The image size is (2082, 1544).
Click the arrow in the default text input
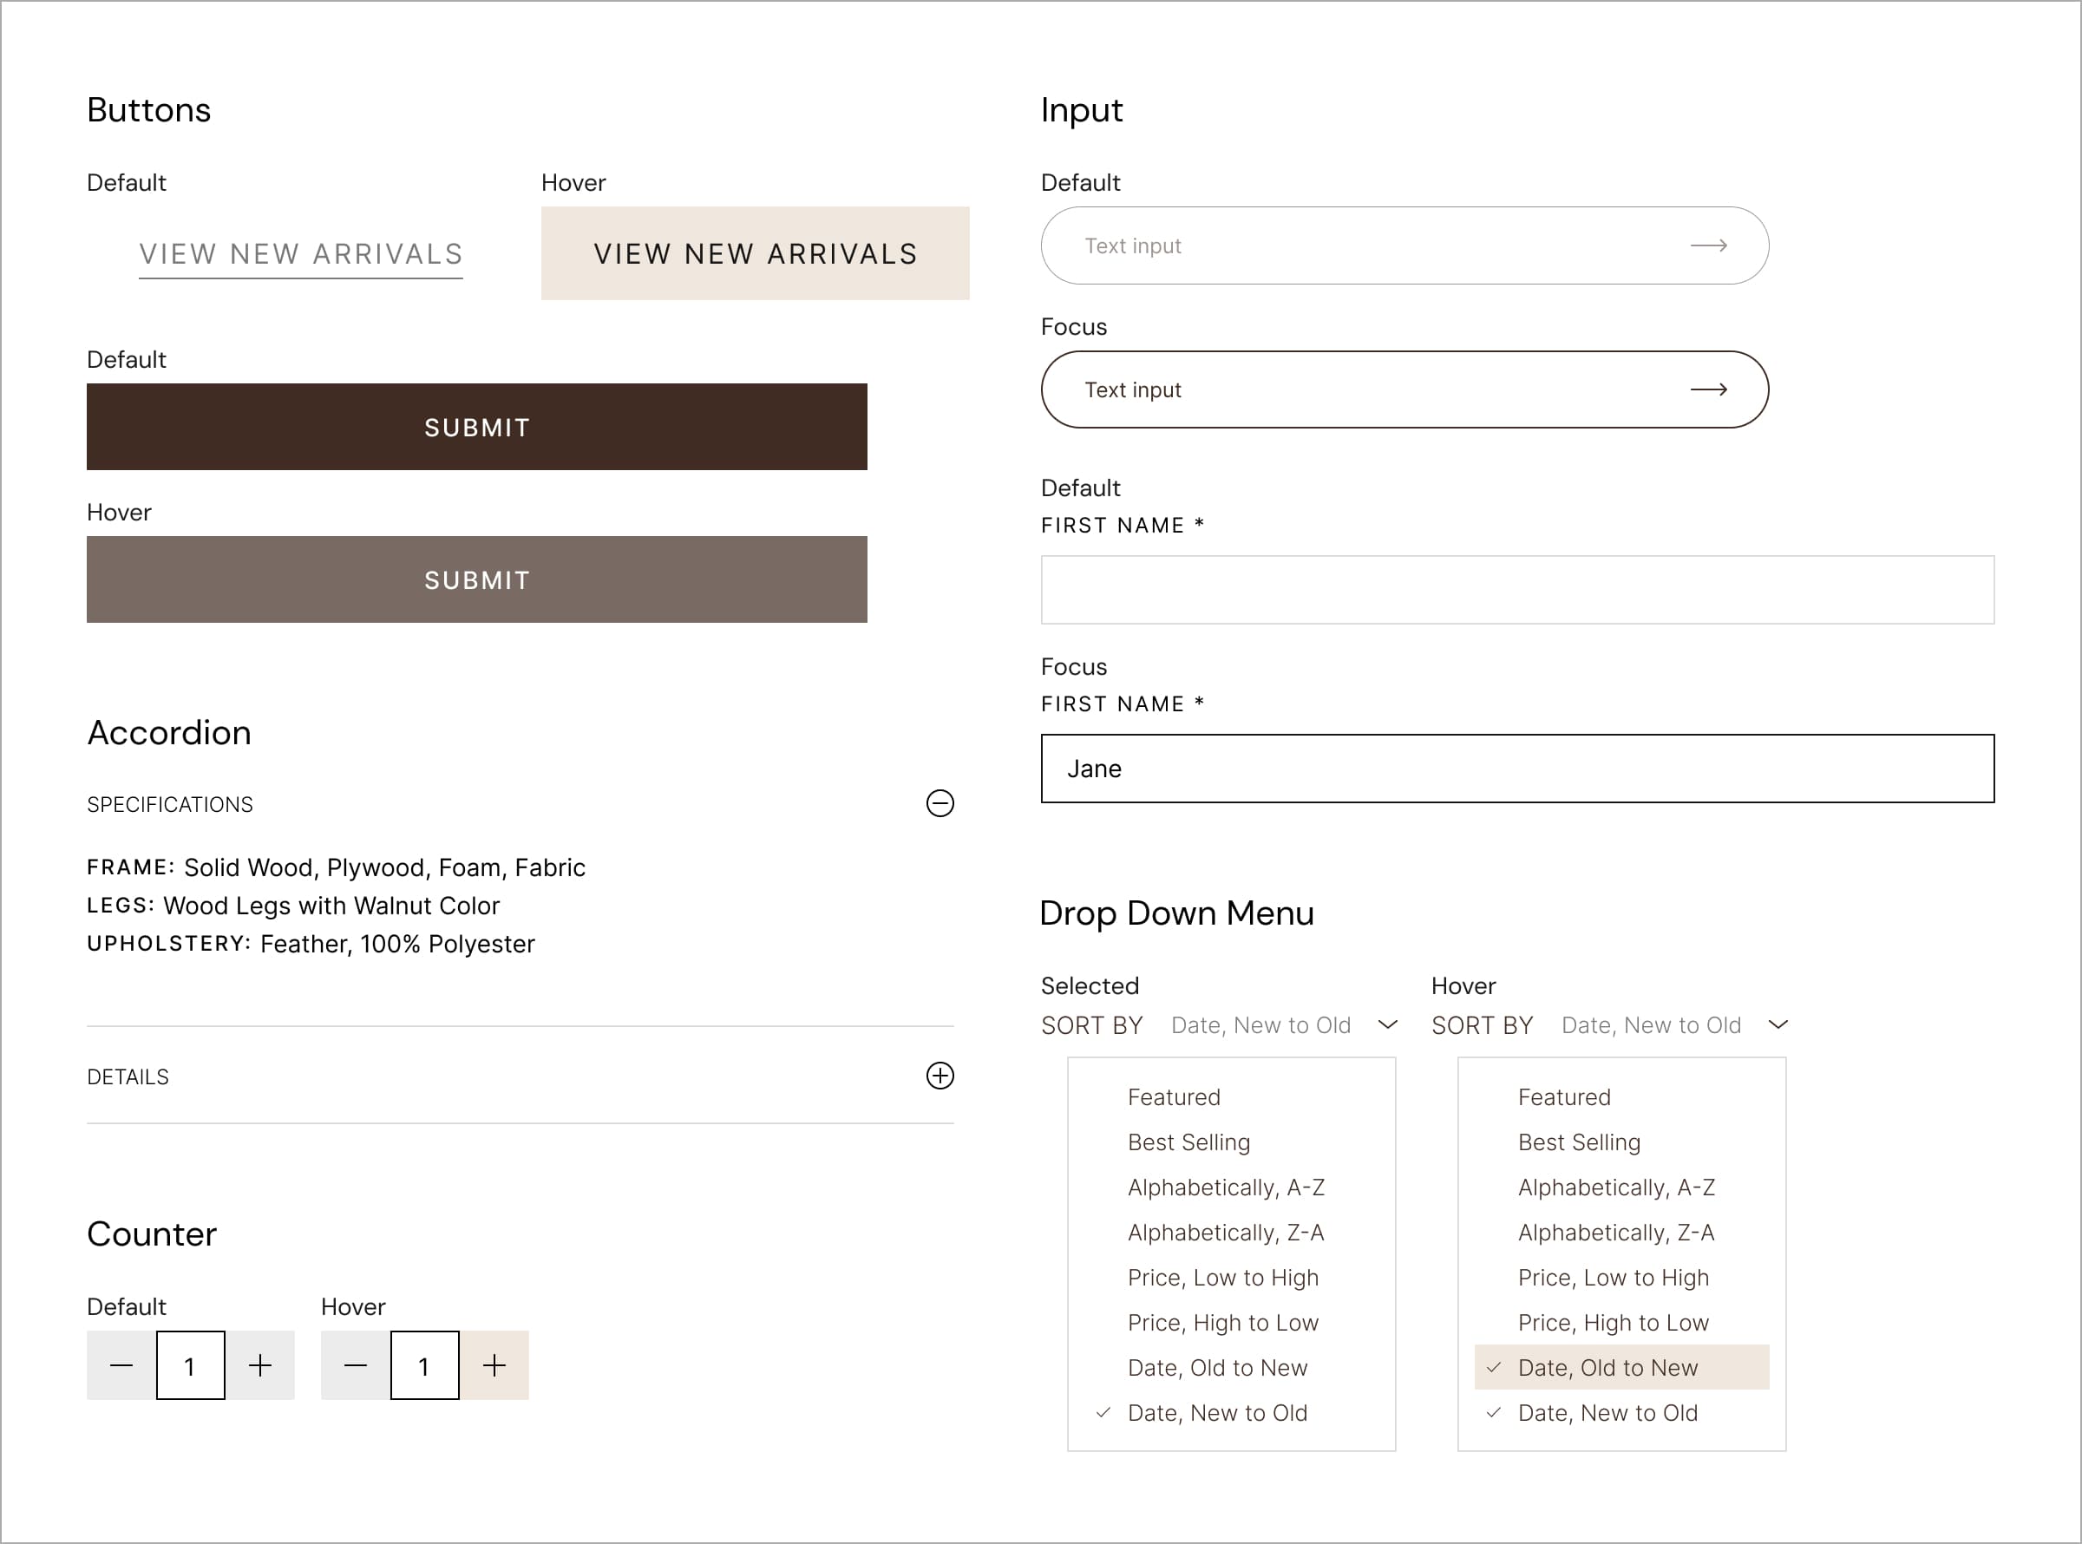pos(1709,245)
